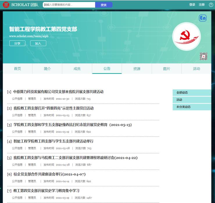Screen dimensions: 215x203
Task: Go to the 成员 tab
Action: [77, 69]
